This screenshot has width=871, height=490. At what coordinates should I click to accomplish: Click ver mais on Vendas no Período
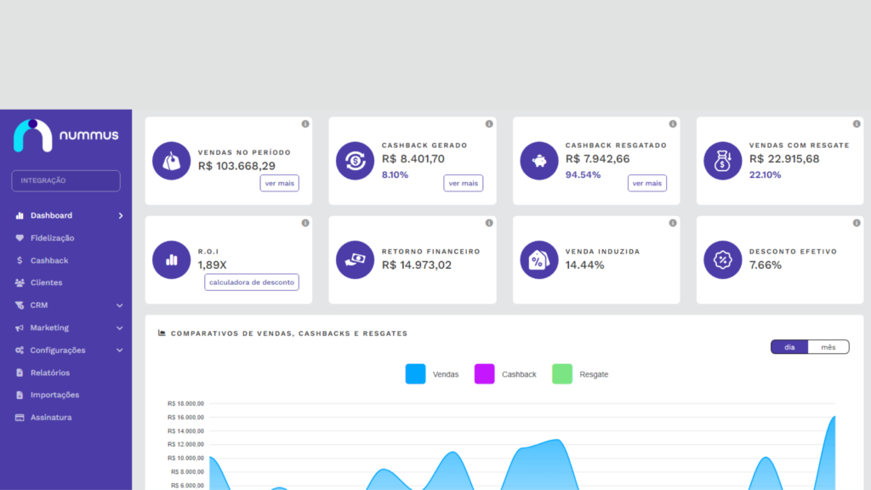[x=279, y=183]
